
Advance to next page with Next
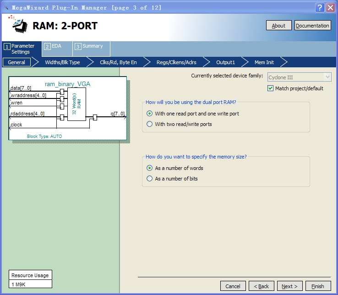point(289,286)
